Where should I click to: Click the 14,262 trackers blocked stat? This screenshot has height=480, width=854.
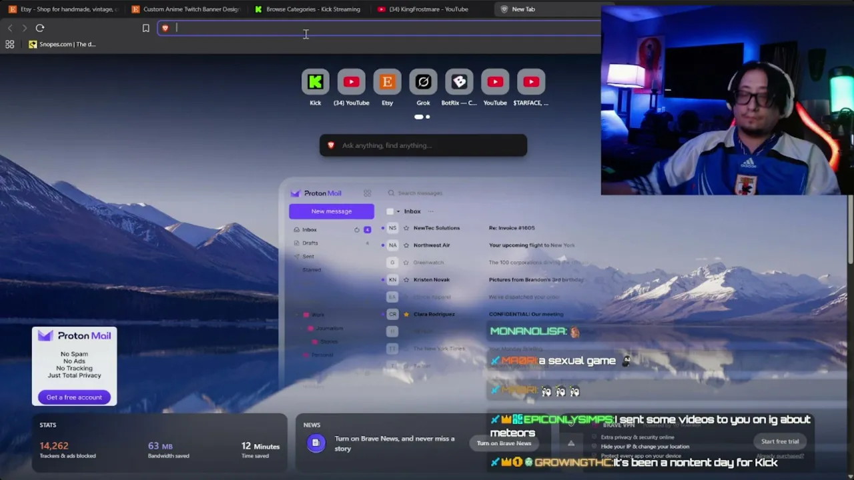67,450
